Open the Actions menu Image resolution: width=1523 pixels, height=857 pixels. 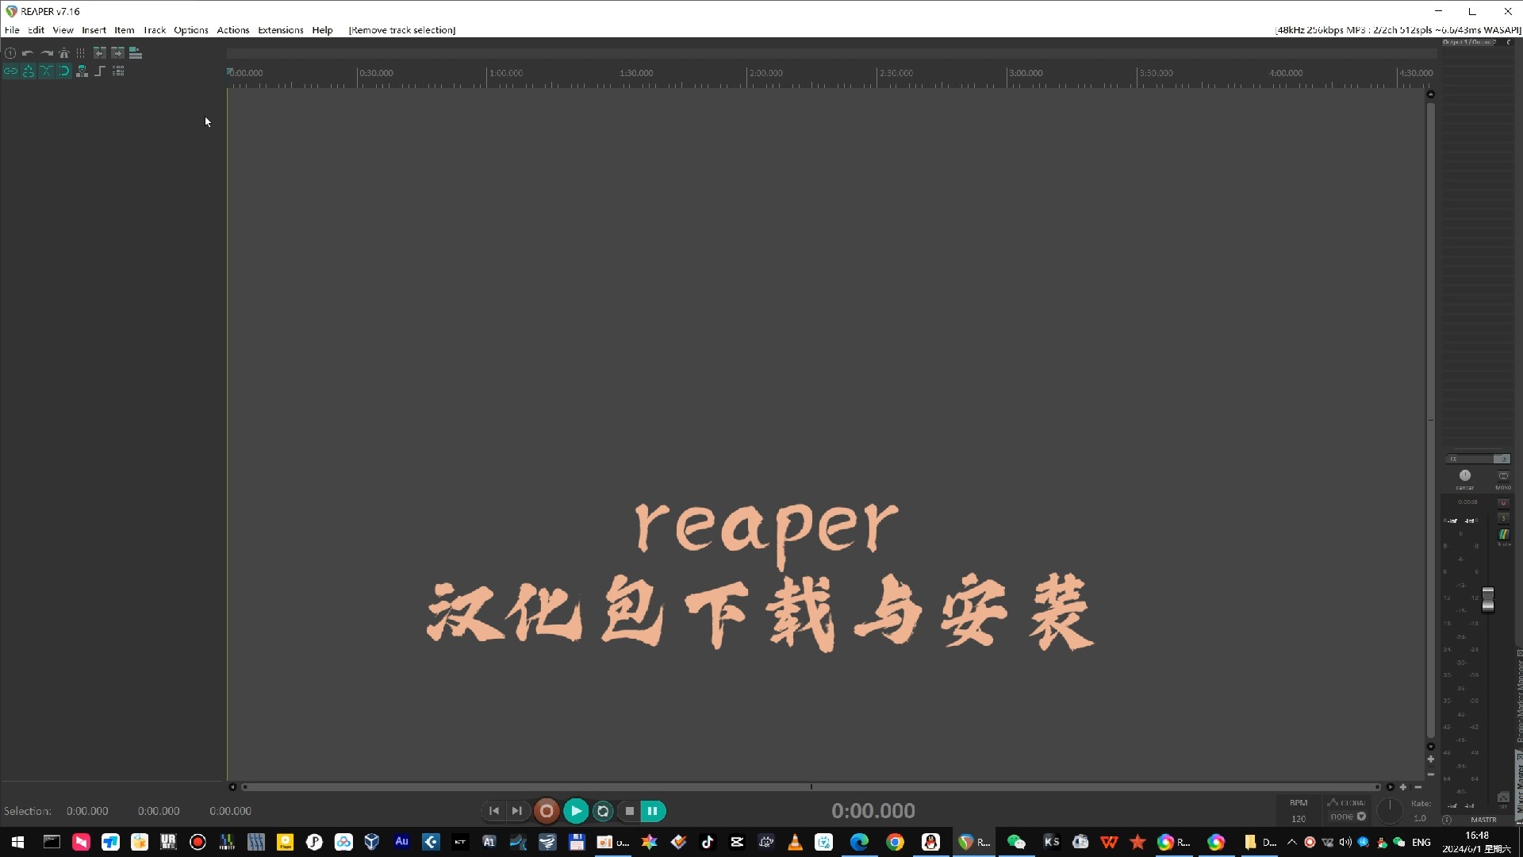point(233,30)
